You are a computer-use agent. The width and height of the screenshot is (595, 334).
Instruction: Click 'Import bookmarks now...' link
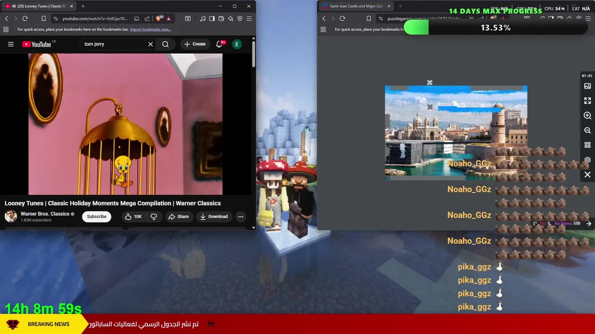[150, 29]
